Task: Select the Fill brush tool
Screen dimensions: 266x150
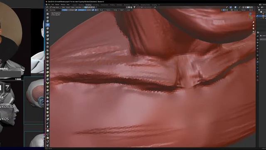Action: pyautogui.click(x=48, y=54)
